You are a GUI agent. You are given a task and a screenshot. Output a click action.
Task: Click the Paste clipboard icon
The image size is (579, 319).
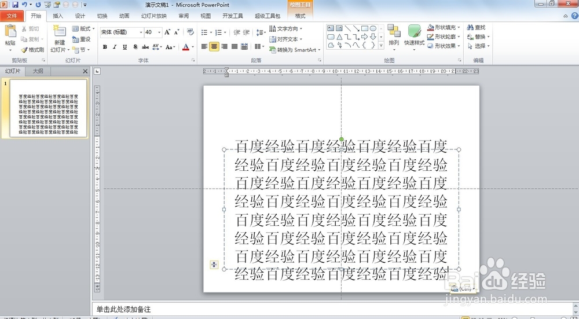pos(10,31)
